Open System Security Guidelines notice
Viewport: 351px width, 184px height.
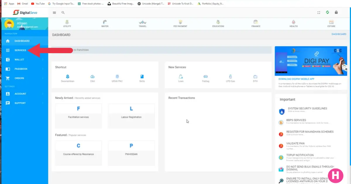(307, 109)
